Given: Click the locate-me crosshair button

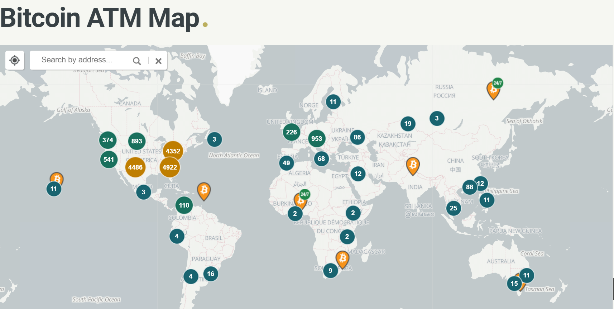Looking at the screenshot, I should point(15,60).
